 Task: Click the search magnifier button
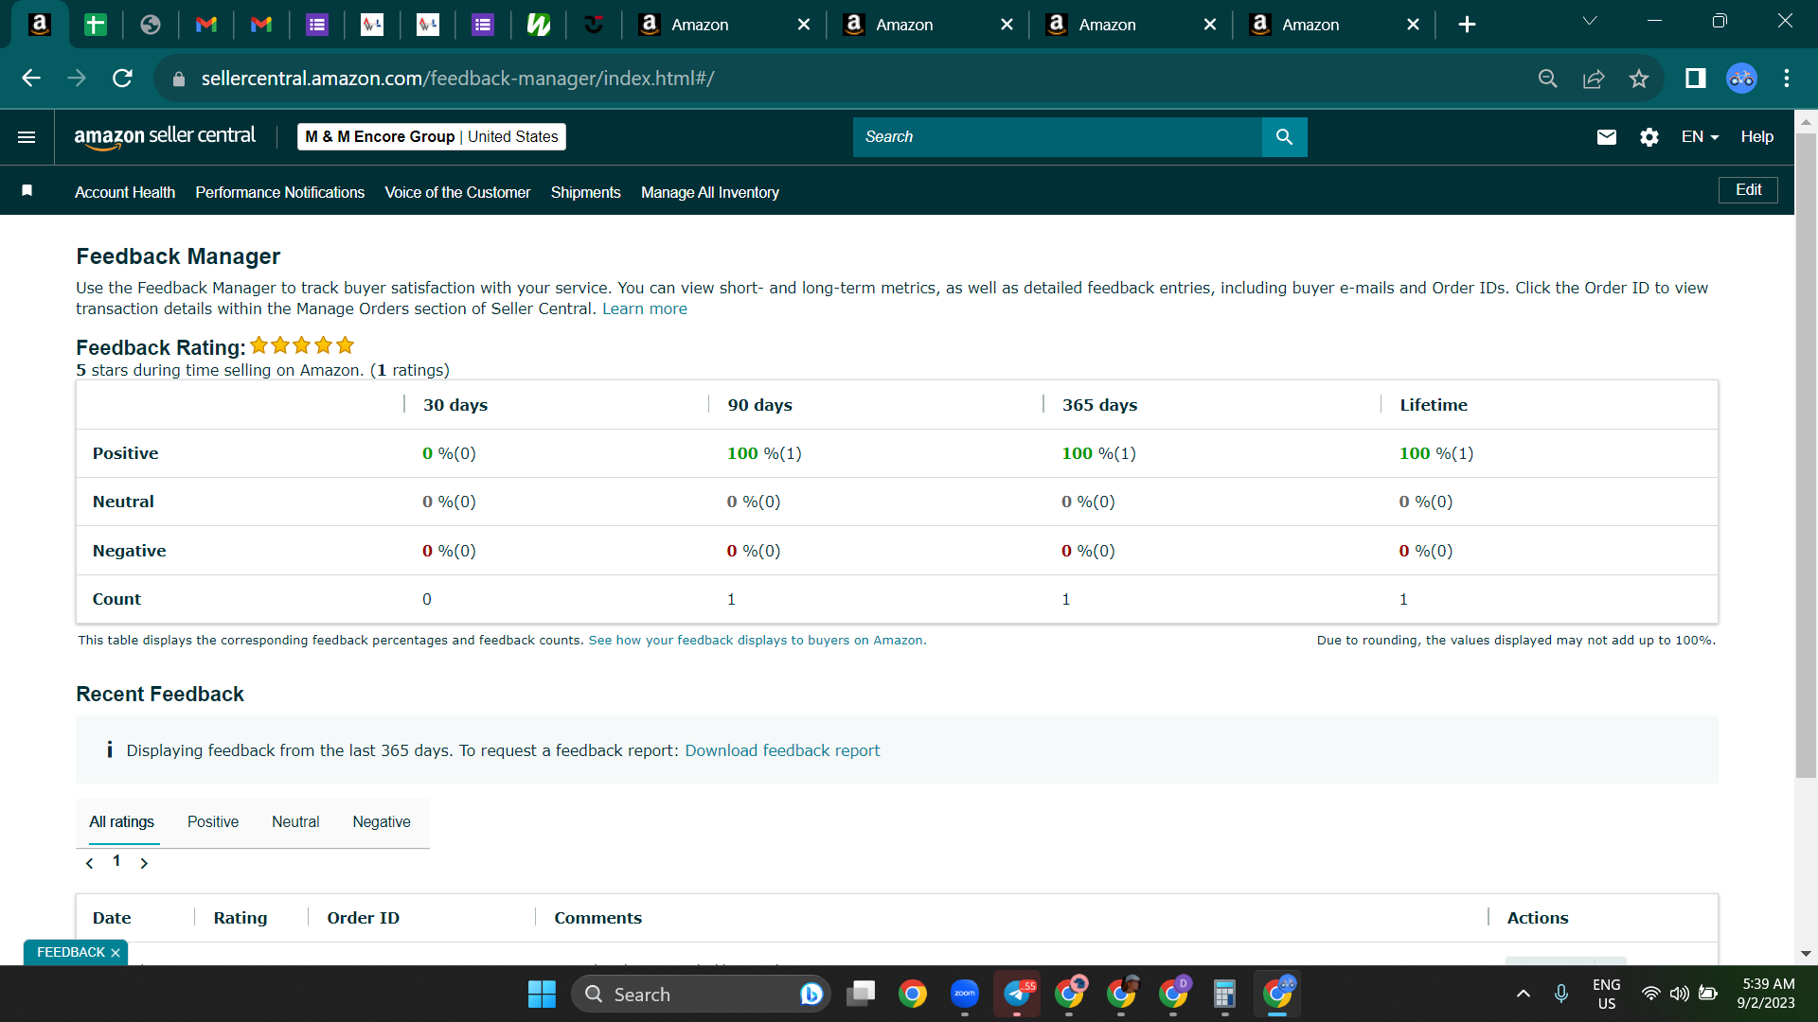coord(1284,137)
